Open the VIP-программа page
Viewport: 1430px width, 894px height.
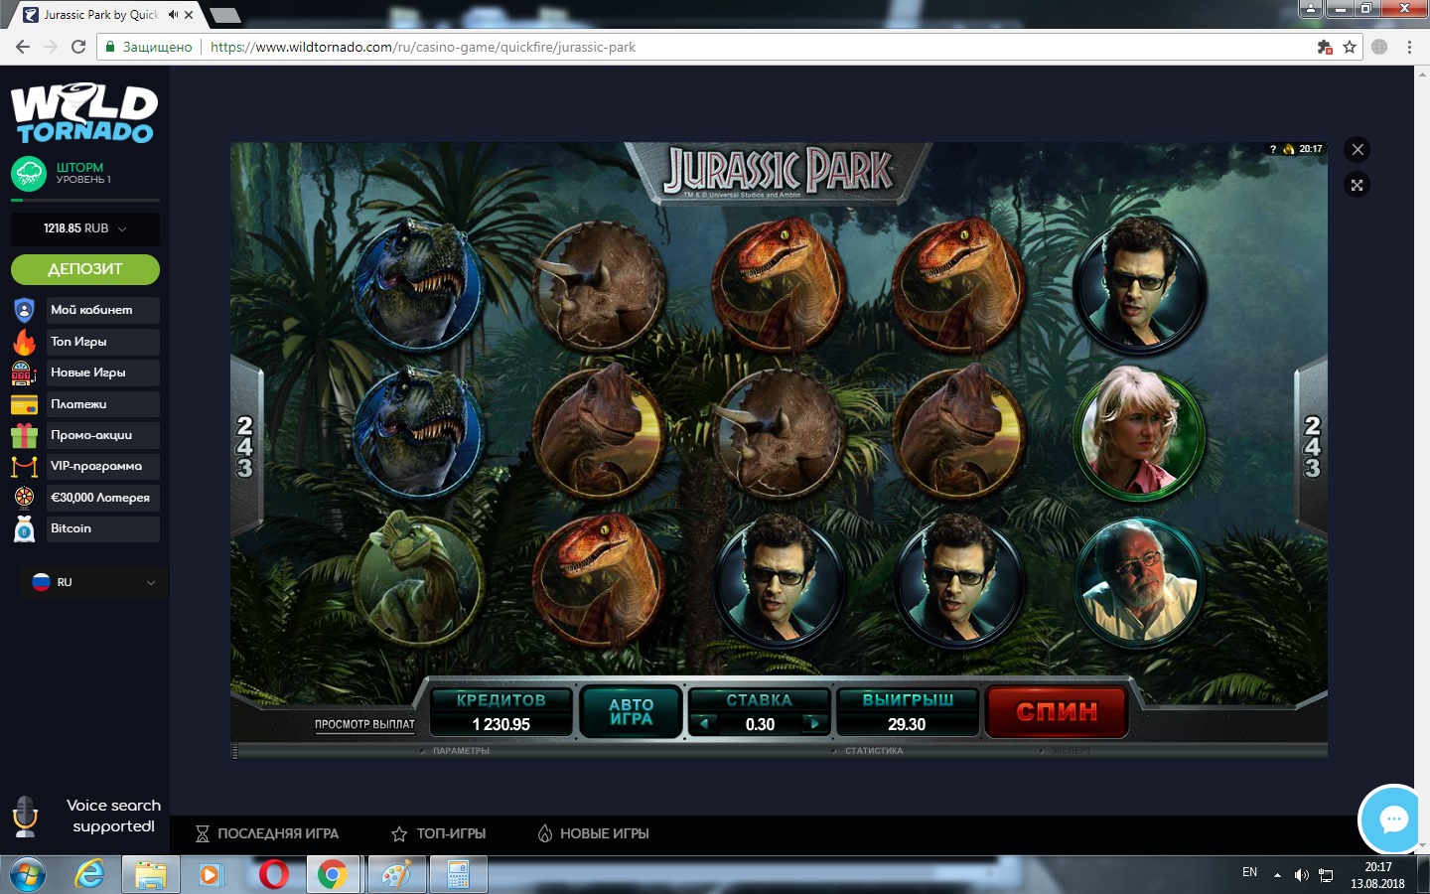[102, 466]
